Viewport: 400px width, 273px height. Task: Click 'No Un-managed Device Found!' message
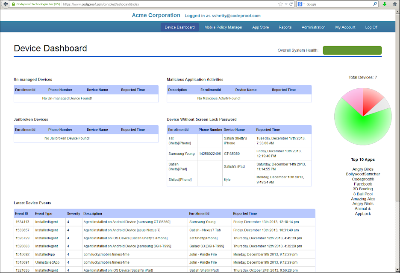67,98
